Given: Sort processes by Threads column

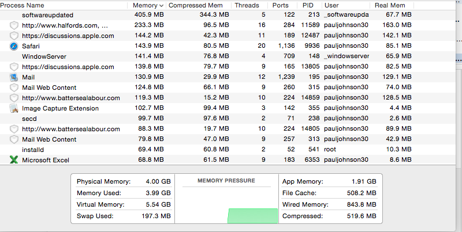Looking at the screenshot, I should [x=247, y=5].
